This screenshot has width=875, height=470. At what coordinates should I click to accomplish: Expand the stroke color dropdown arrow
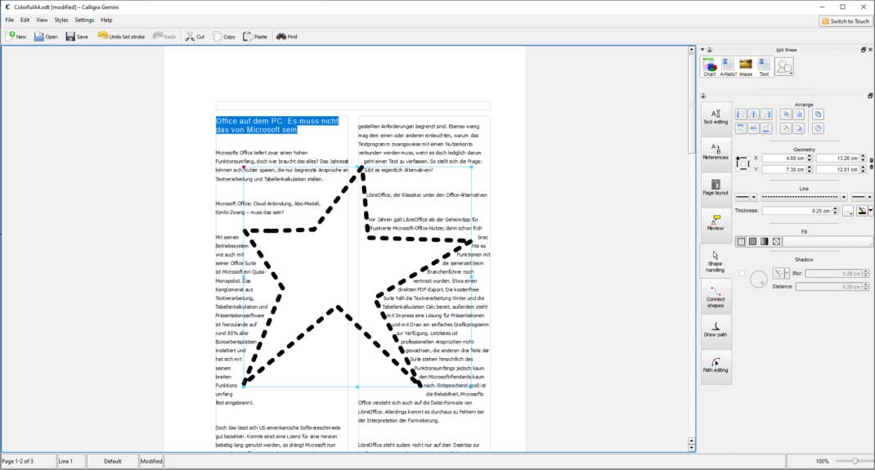[x=870, y=211]
